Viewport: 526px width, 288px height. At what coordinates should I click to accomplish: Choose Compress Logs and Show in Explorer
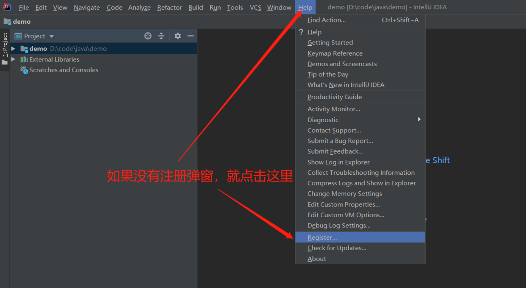(360, 183)
